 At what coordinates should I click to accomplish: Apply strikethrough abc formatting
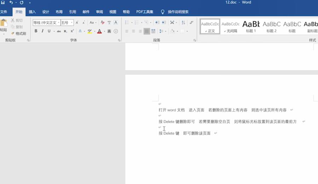59,31
